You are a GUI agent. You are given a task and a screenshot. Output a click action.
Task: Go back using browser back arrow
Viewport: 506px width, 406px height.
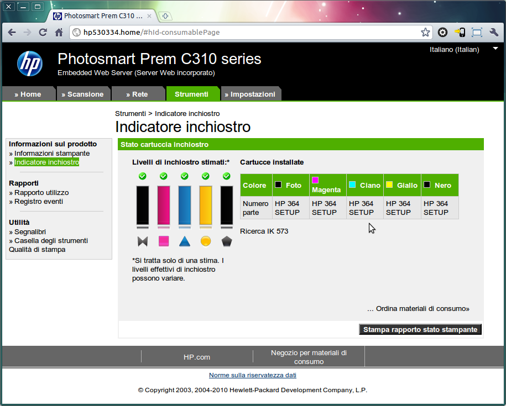(12, 32)
